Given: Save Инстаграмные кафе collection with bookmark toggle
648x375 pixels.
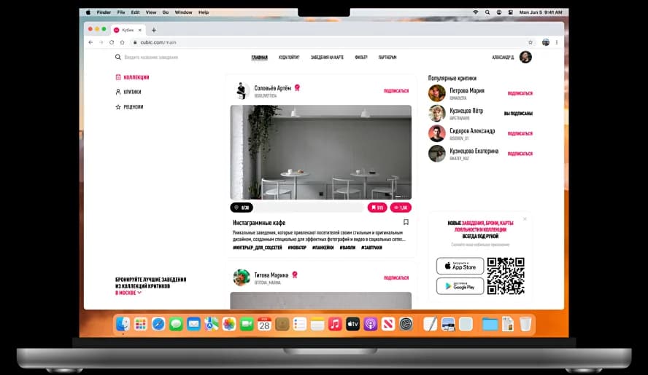Looking at the screenshot, I should click(x=406, y=222).
